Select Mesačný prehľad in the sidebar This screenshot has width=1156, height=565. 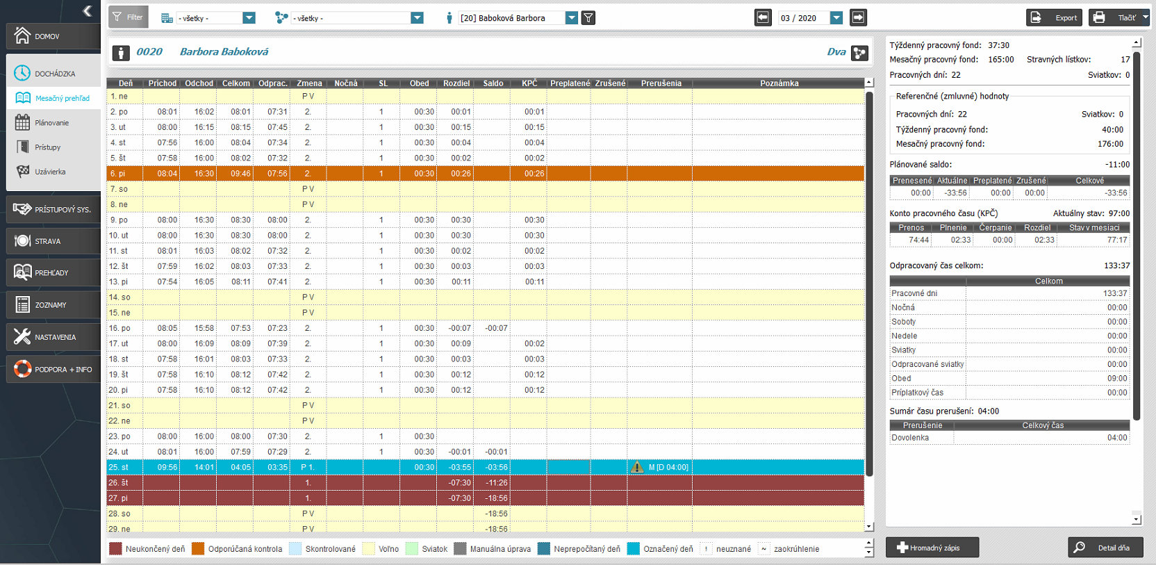53,98
